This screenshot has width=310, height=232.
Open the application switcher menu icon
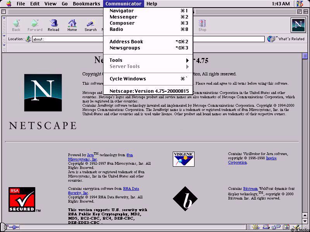[300, 3]
